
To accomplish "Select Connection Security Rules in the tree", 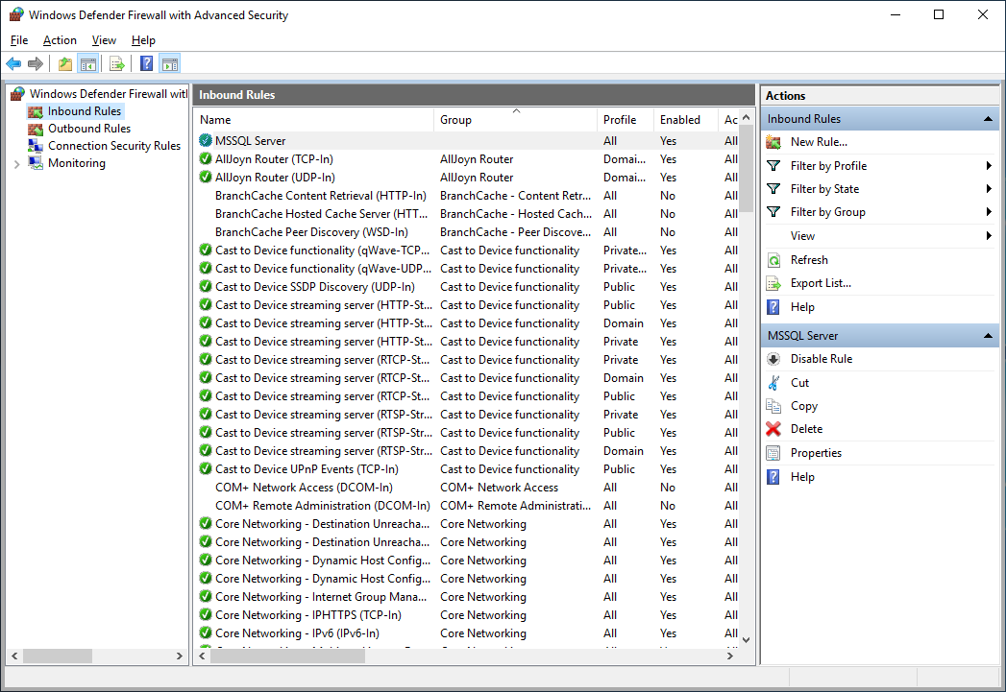I will coord(114,146).
